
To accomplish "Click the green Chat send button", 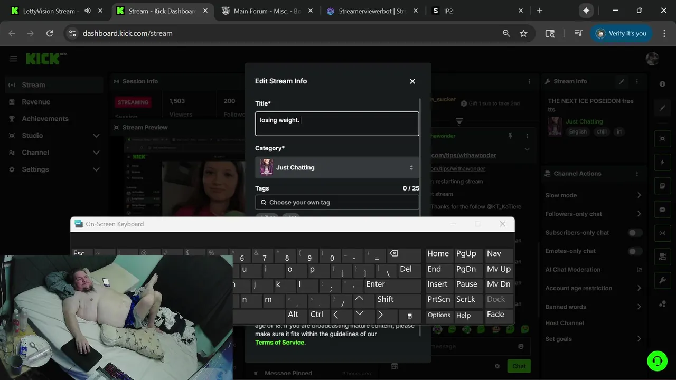I will (x=519, y=366).
